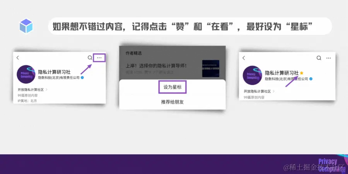Select 99篇原创内容 in the left card
The image size is (348, 174).
click(27, 96)
